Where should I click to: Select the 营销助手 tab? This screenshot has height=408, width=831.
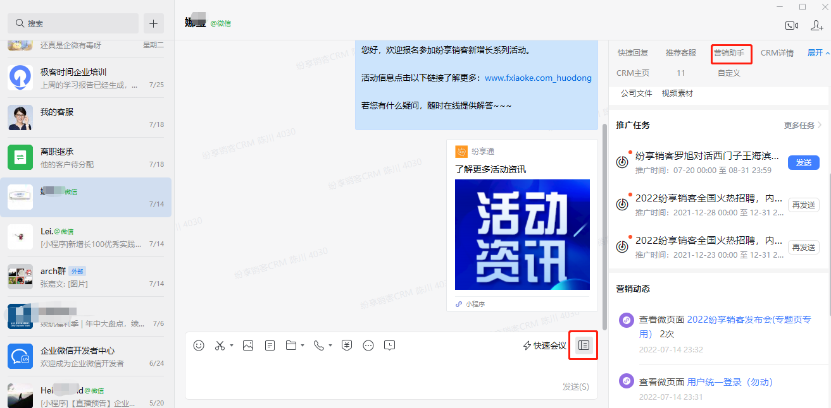(x=729, y=53)
